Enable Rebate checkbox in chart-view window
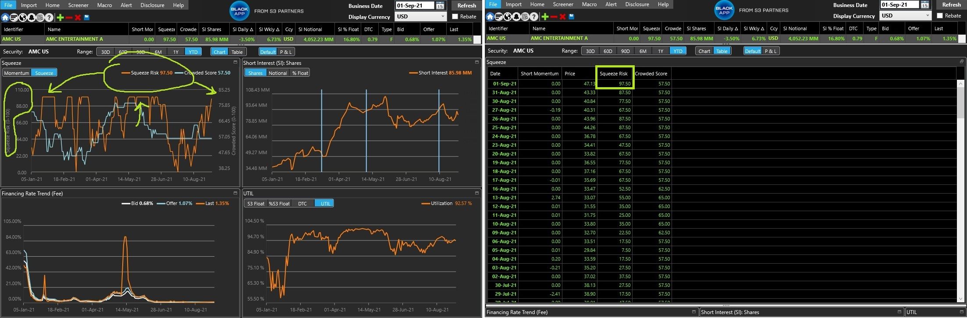Image resolution: width=967 pixels, height=318 pixels. coord(455,17)
